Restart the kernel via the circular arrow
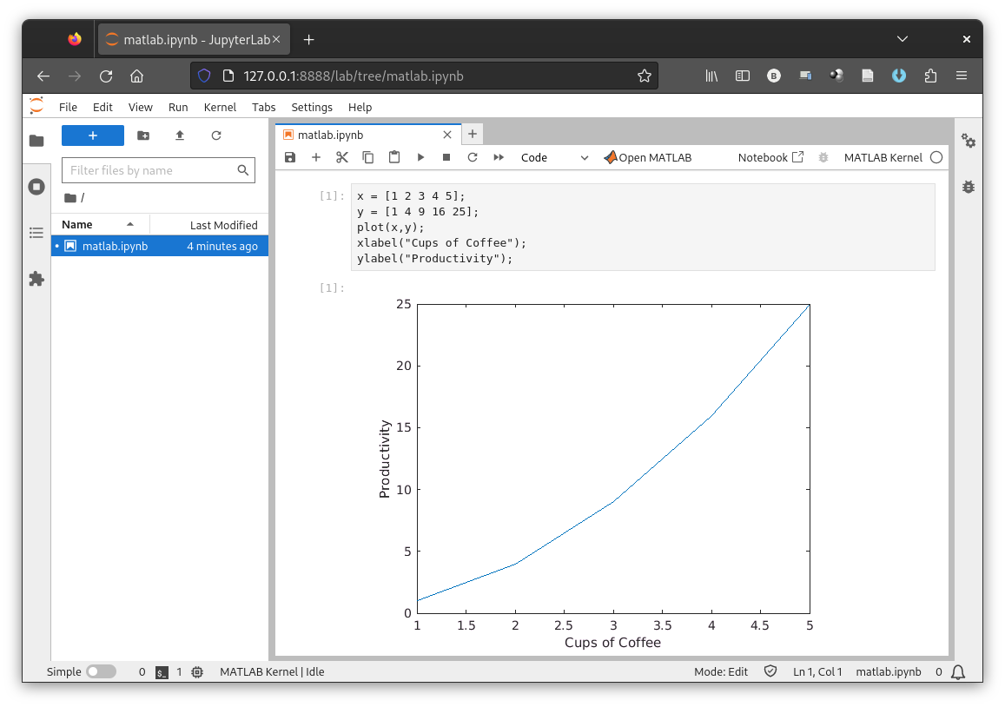 pyautogui.click(x=472, y=157)
